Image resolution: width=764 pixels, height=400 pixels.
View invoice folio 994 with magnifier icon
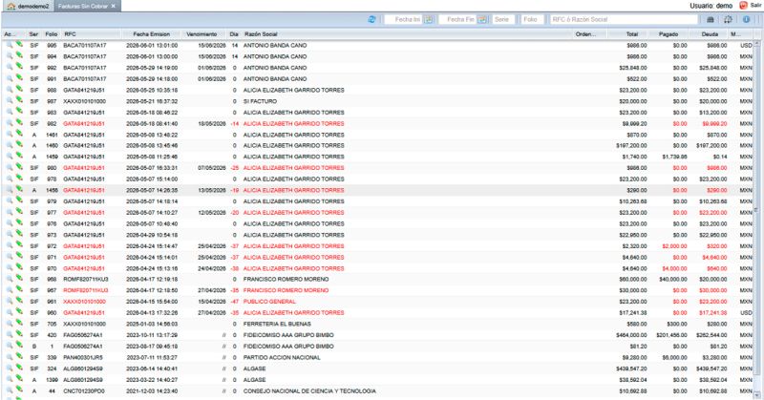[x=10, y=56]
